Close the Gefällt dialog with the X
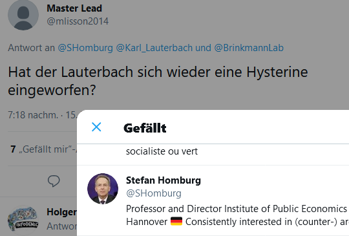 [96, 127]
